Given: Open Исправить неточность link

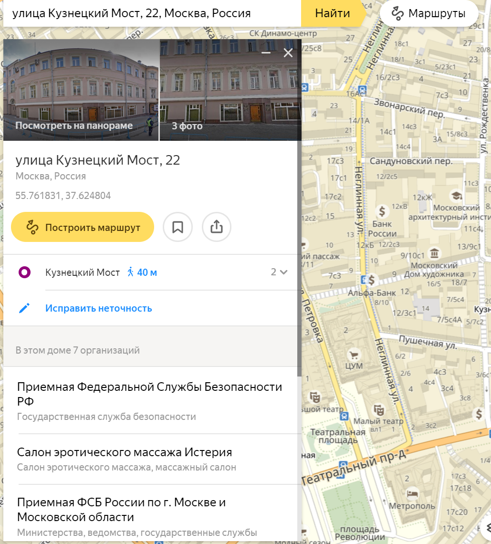Looking at the screenshot, I should [x=99, y=308].
